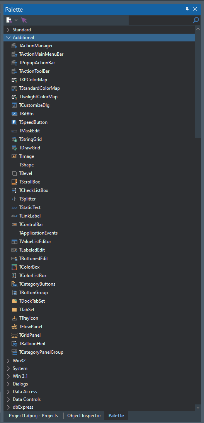Toggle the pin auto-hide button
Image resolution: width=204 pixels, height=423 pixels.
coord(187,9)
